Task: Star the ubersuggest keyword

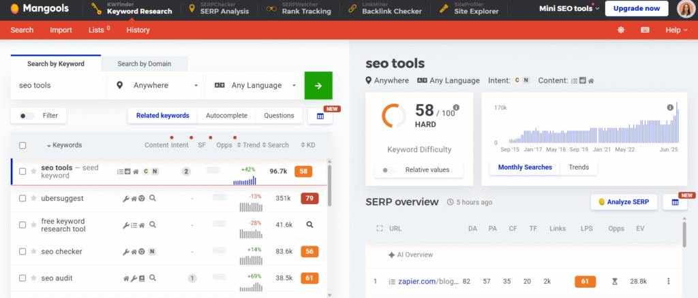Action: point(33,198)
